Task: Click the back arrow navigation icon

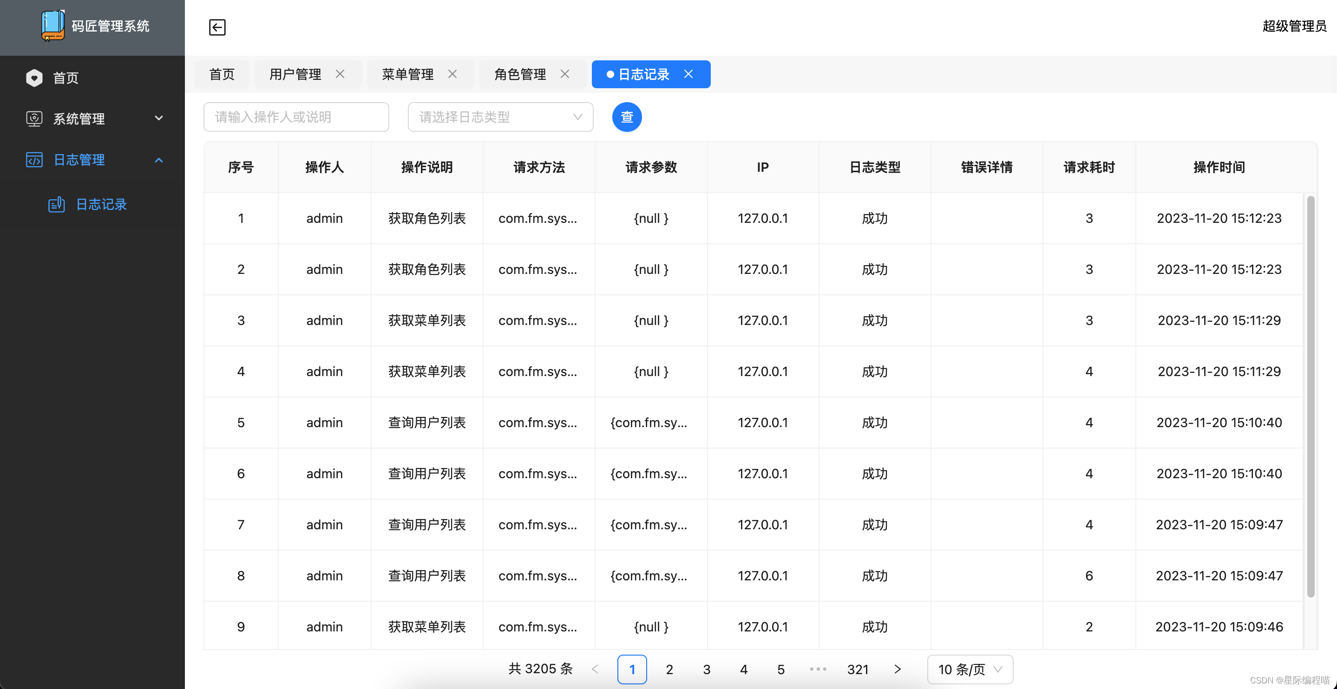Action: pos(217,27)
